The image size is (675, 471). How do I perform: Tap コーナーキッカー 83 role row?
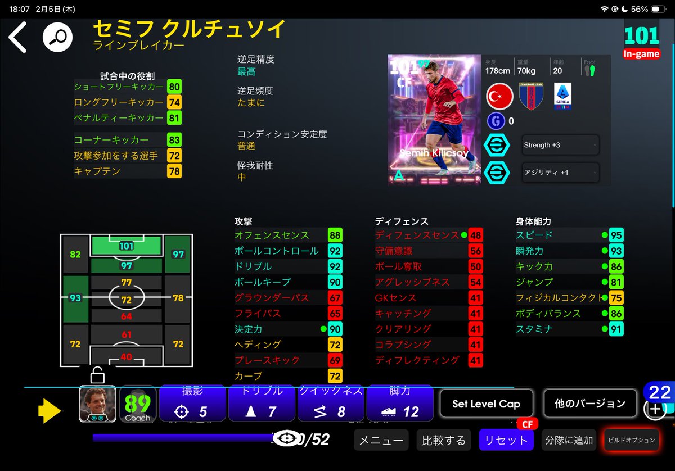pyautogui.click(x=128, y=140)
